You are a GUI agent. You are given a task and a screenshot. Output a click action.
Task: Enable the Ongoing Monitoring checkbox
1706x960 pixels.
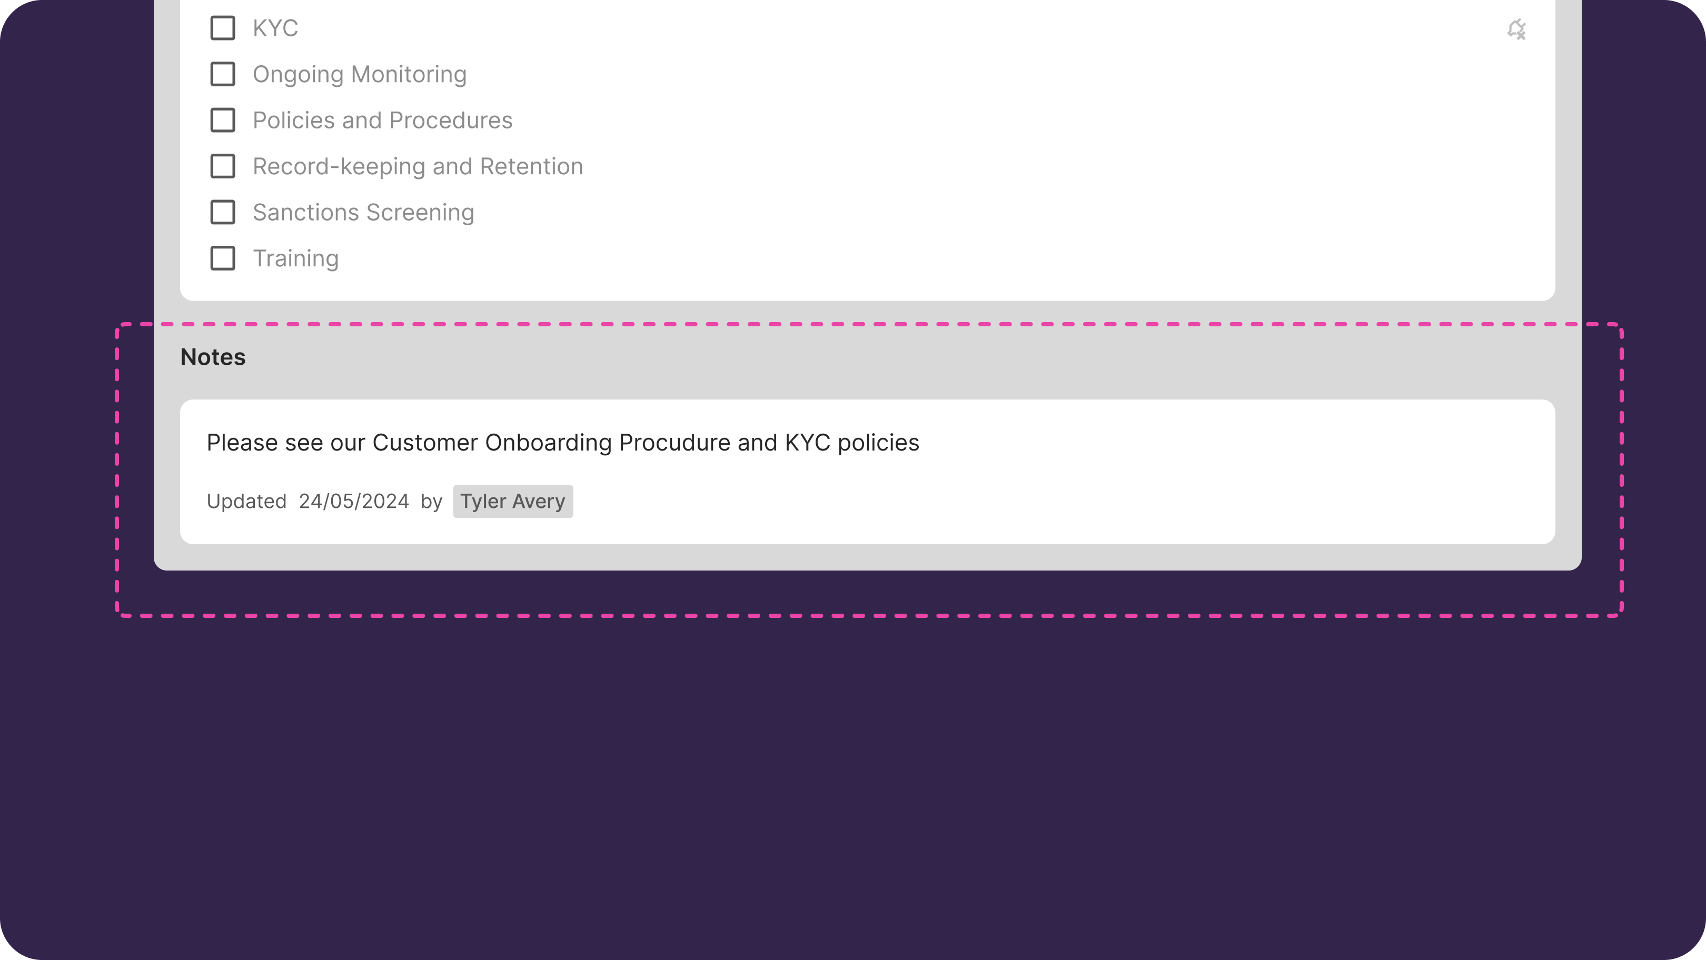click(x=223, y=74)
